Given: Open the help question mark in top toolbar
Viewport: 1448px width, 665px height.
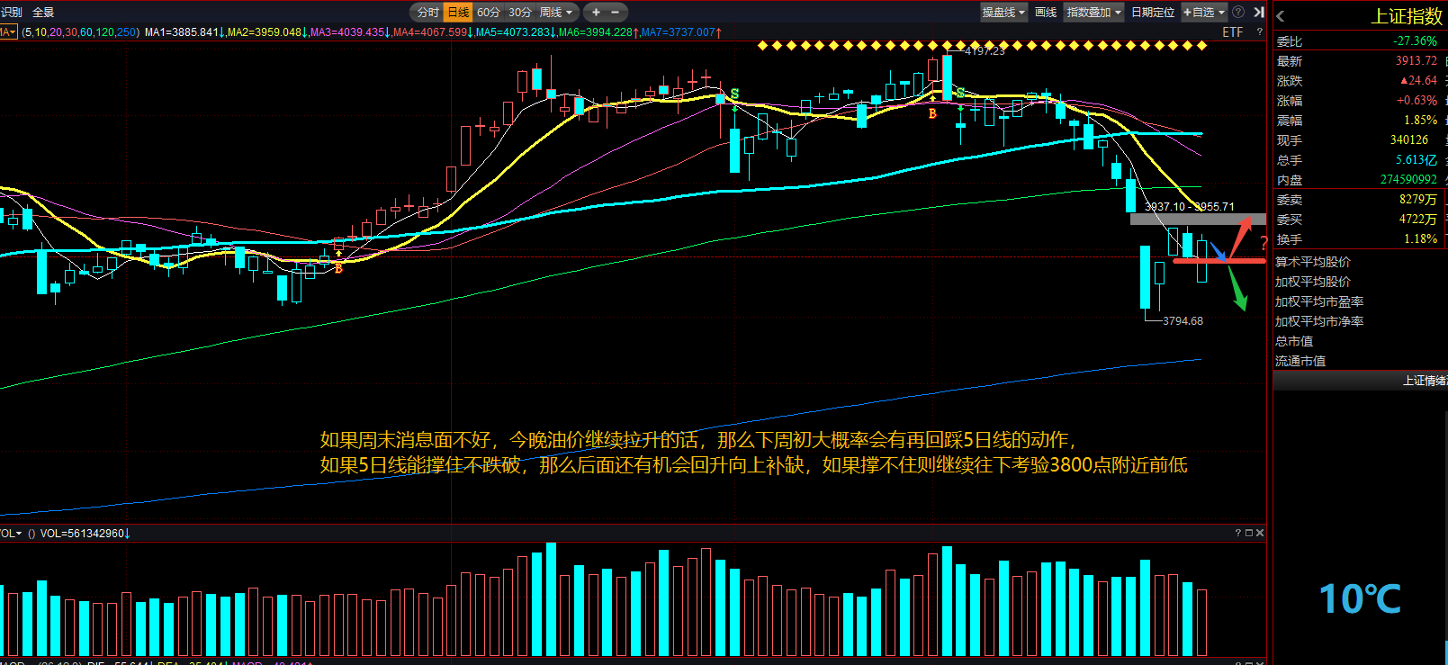Looking at the screenshot, I should coord(1238,13).
